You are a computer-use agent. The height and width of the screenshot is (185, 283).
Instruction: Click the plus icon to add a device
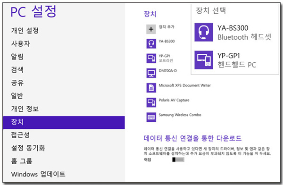point(151,29)
